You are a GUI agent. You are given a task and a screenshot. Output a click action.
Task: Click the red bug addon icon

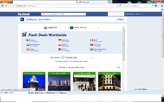[x=156, y=6]
